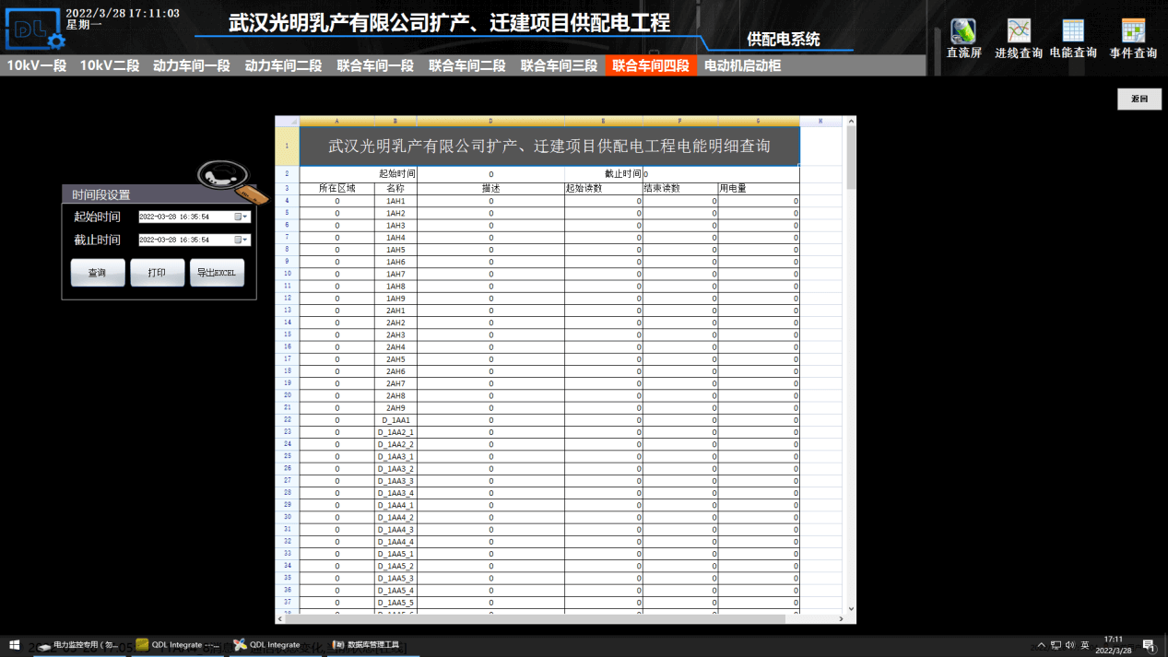
Task: Switch to first QDL Integrate taskbar window
Action: tap(178, 645)
